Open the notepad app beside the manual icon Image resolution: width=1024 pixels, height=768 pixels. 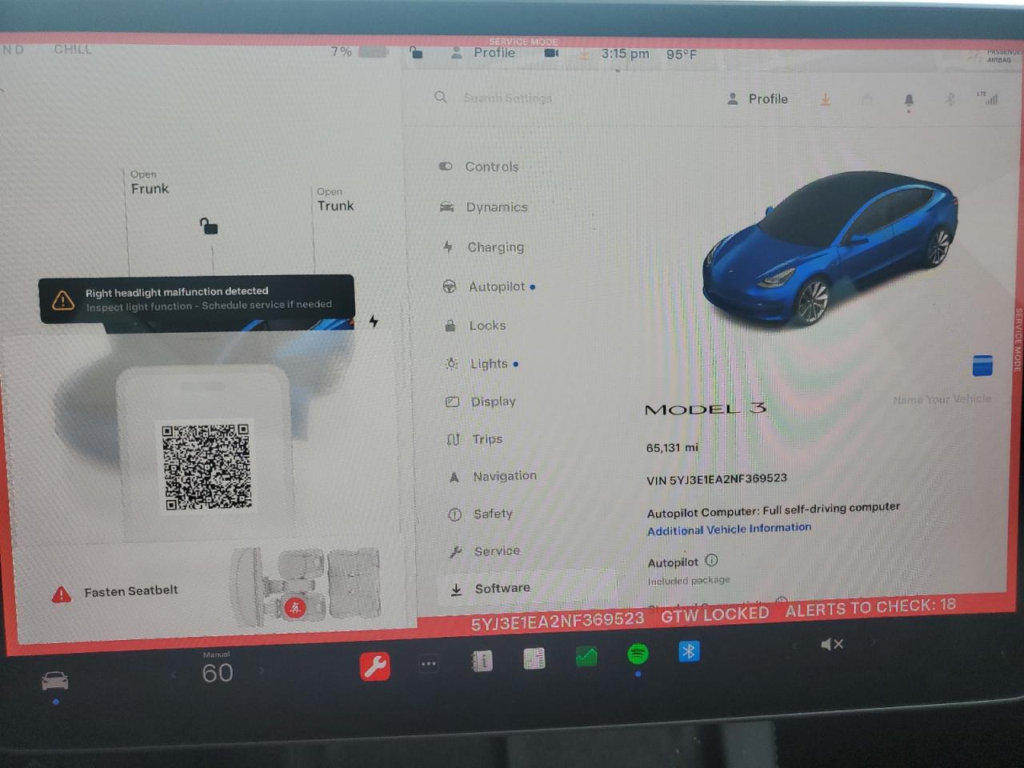pyautogui.click(x=534, y=658)
